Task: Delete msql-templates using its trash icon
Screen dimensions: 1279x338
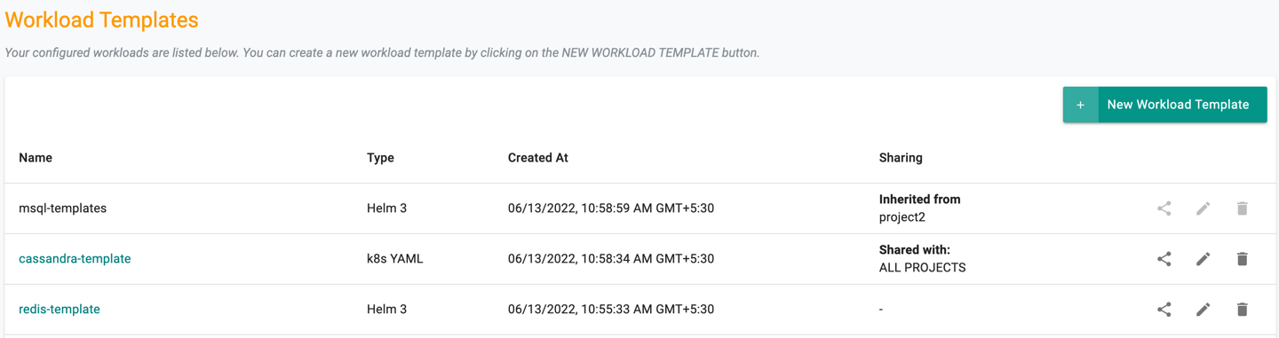Action: 1243,208
